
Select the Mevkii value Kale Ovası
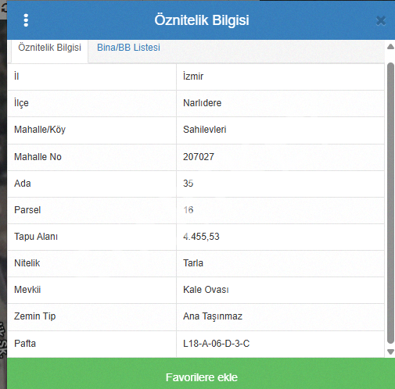tap(206, 290)
